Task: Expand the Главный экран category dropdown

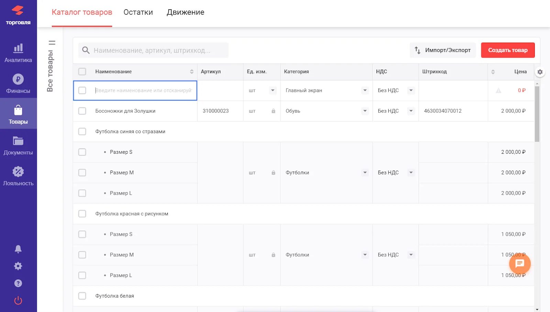Action: (365, 90)
